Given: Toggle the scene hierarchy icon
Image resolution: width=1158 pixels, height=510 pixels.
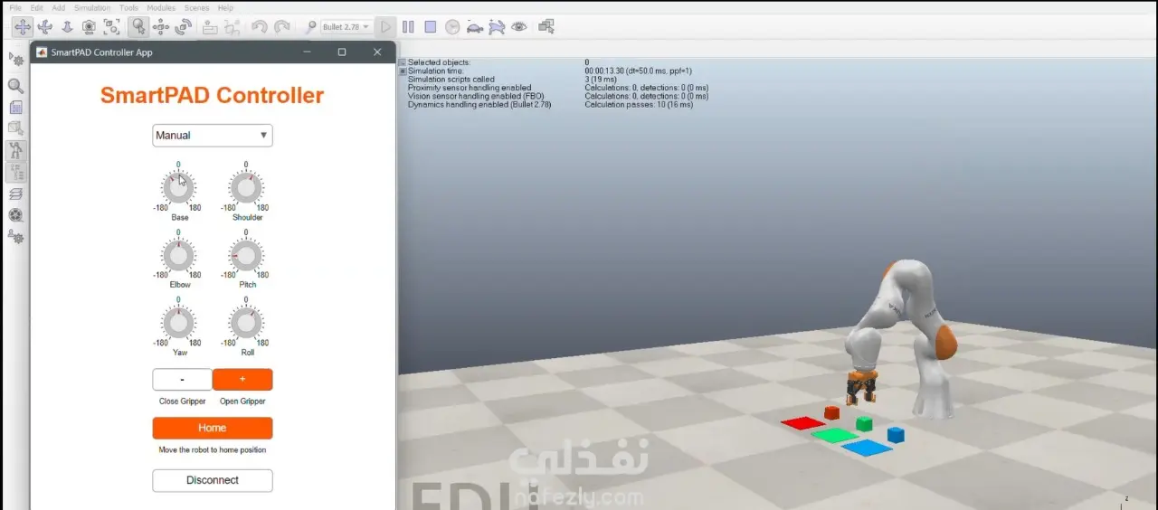Looking at the screenshot, I should coord(15,172).
